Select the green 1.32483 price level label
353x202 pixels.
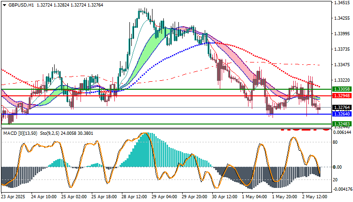(342, 124)
